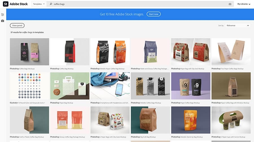The image size is (254, 142).
Task: Open Paper Bag Mockup thumbnail with cookie
Action: click(x=70, y=86)
